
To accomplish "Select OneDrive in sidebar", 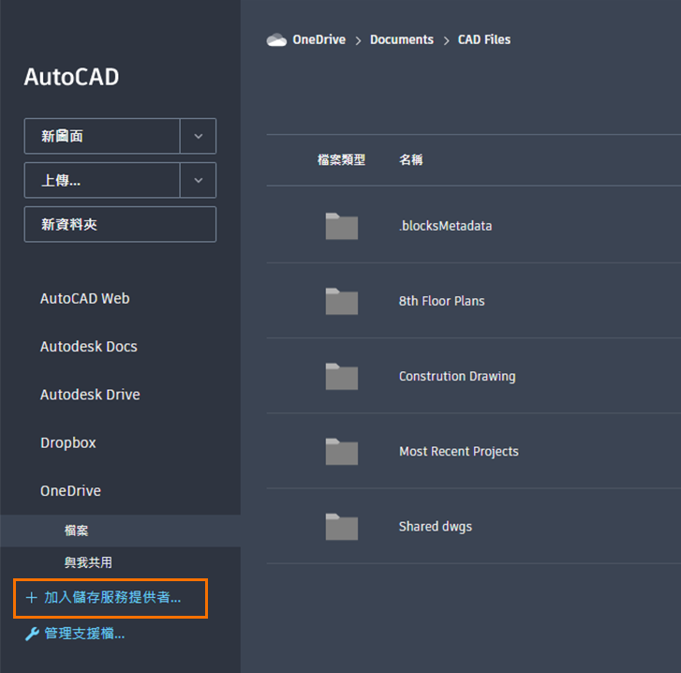I will [70, 491].
